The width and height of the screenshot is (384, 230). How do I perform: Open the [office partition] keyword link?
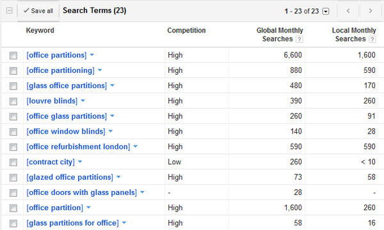pyautogui.click(x=55, y=208)
